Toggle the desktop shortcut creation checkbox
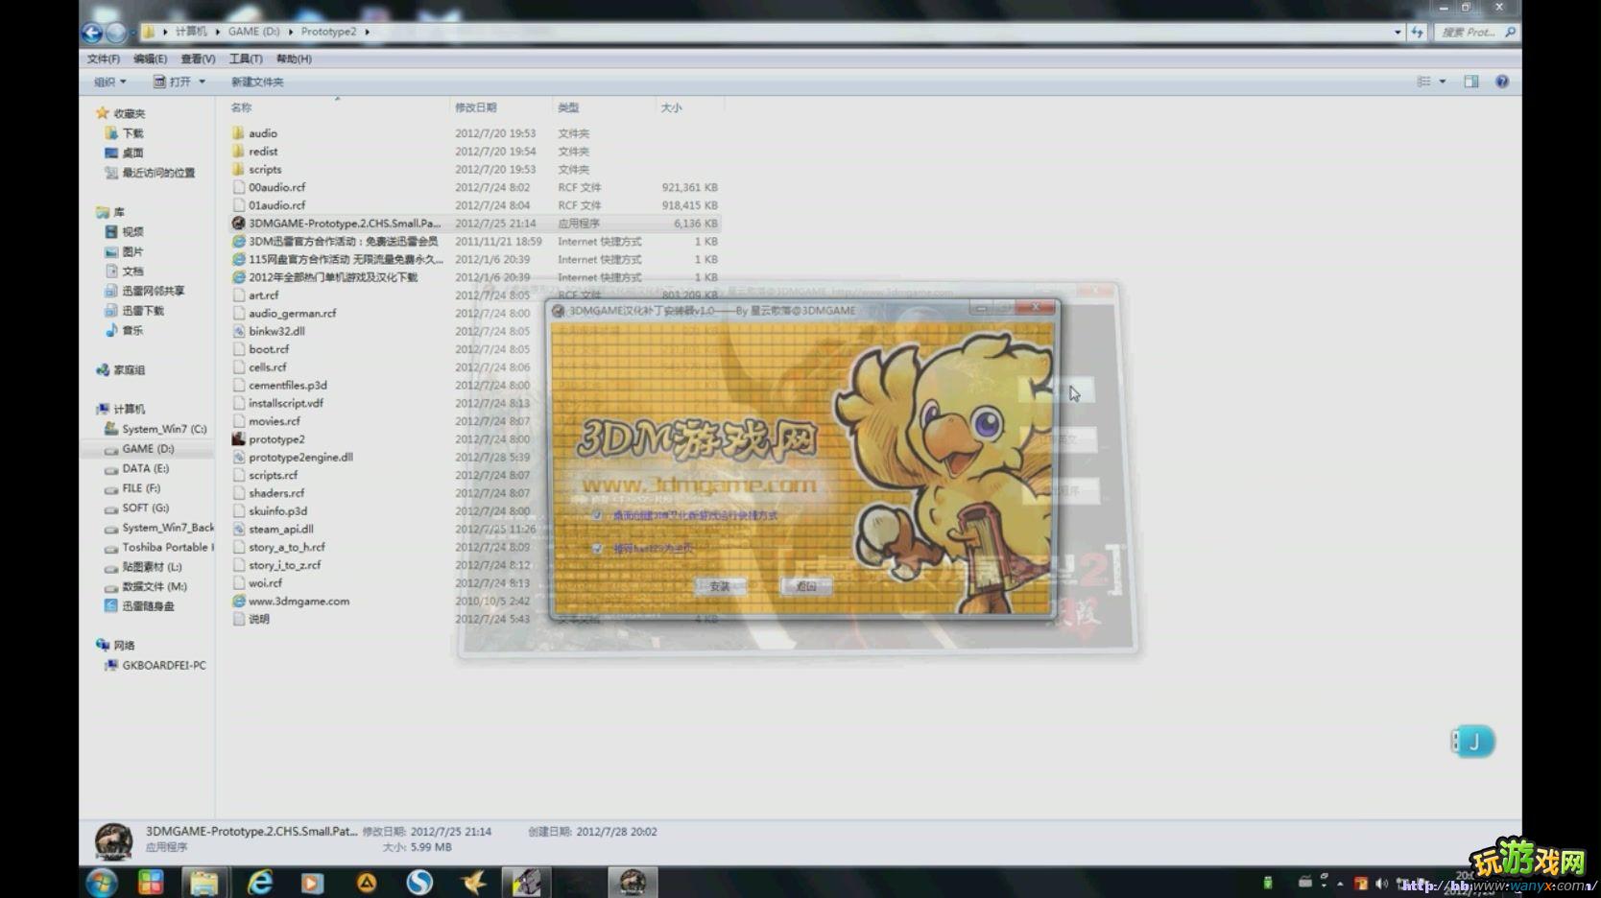Image resolution: width=1601 pixels, height=898 pixels. (x=597, y=516)
